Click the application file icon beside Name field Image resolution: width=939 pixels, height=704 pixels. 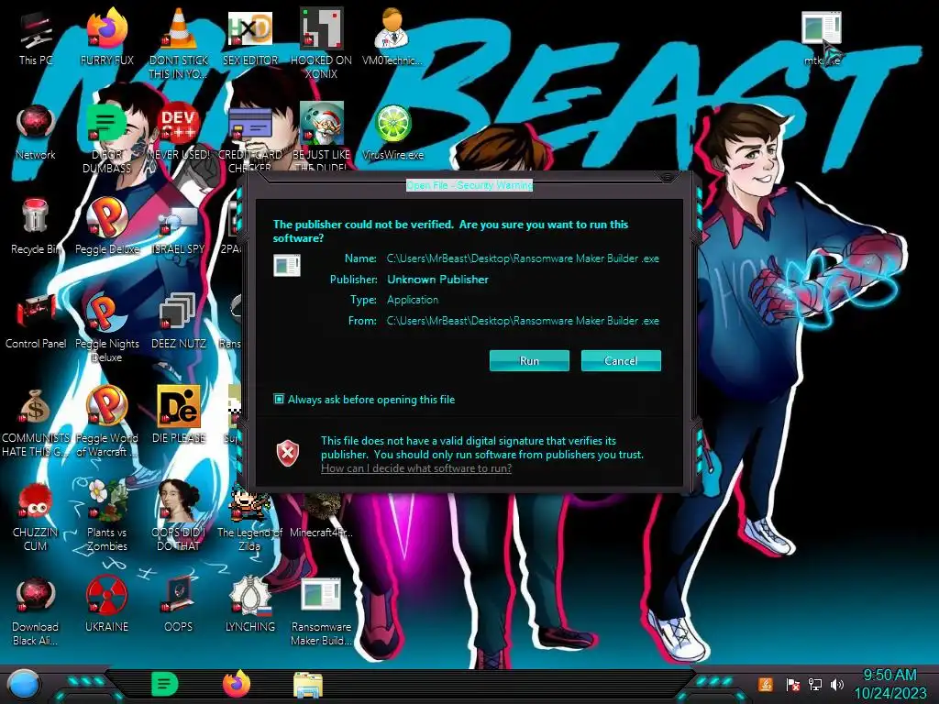(287, 265)
